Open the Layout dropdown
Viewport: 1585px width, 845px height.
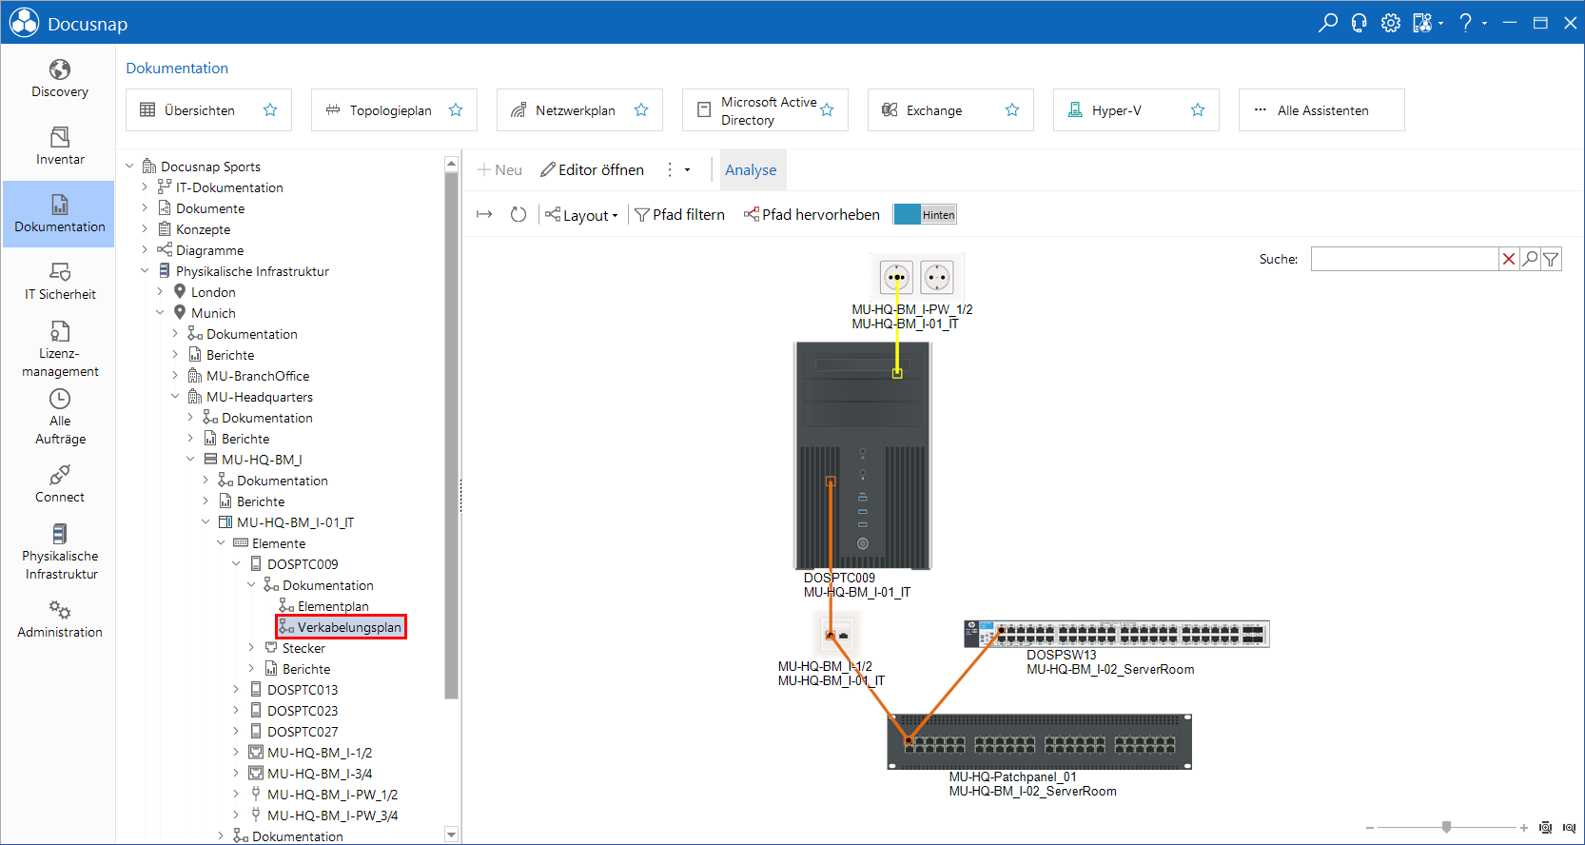(x=581, y=215)
